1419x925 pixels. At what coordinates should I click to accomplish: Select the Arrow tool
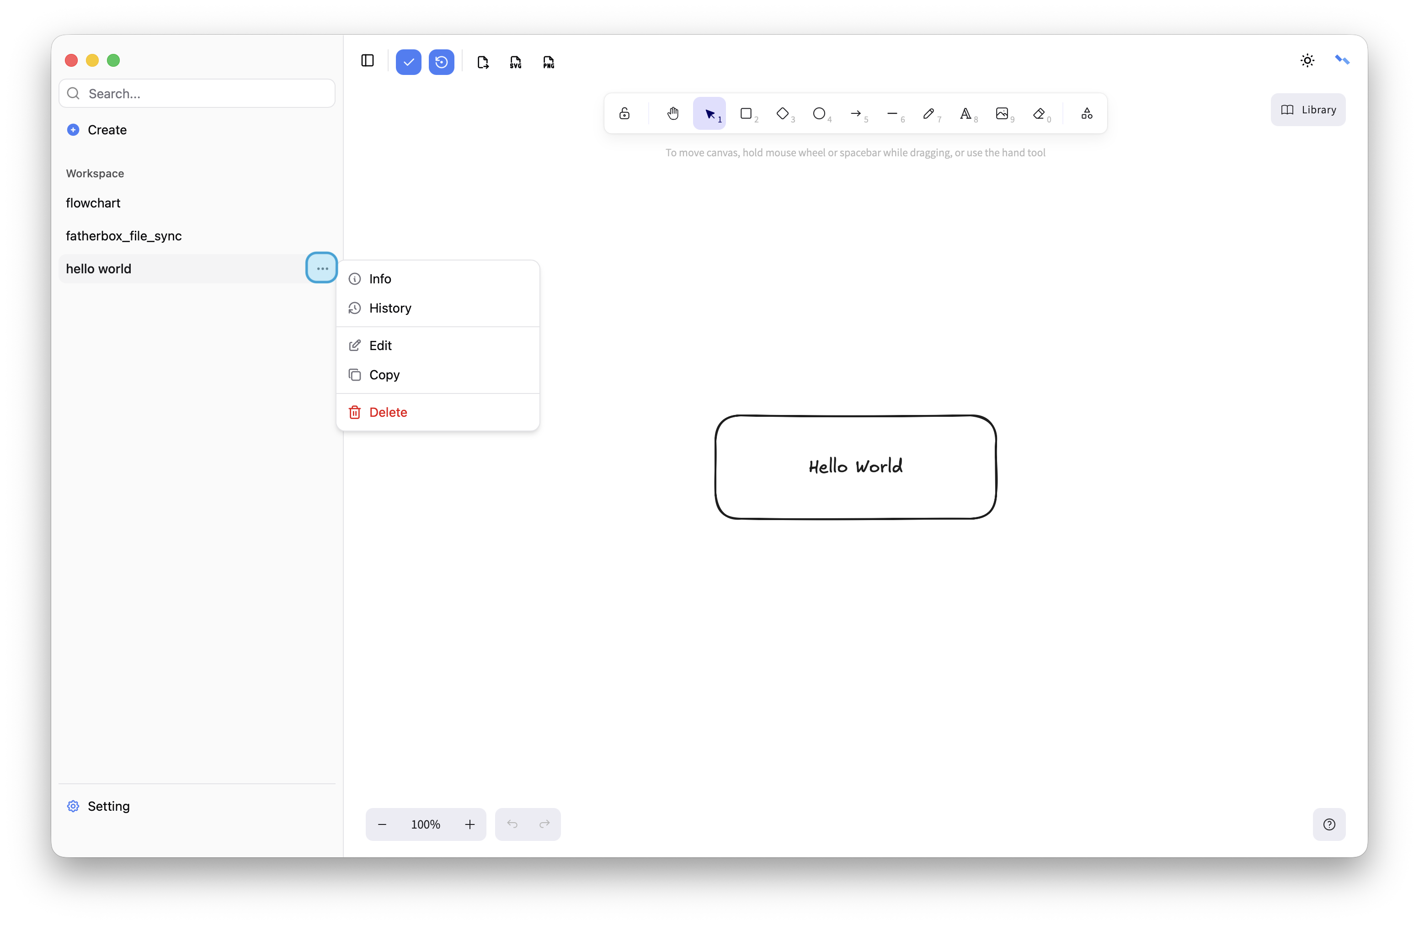point(856,113)
